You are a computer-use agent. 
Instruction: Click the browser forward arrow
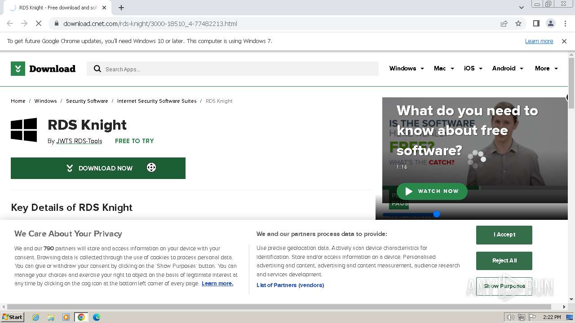pyautogui.click(x=24, y=23)
